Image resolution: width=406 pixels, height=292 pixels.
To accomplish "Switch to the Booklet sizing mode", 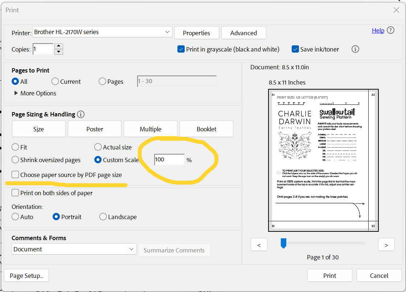I will coord(206,129).
